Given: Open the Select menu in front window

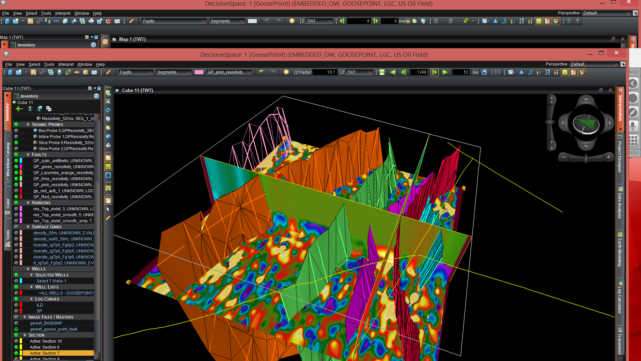Looking at the screenshot, I should [34, 65].
